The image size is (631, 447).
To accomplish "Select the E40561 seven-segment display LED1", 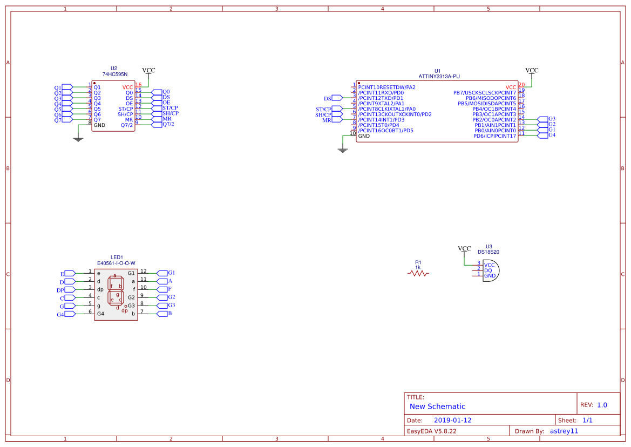I will click(116, 294).
